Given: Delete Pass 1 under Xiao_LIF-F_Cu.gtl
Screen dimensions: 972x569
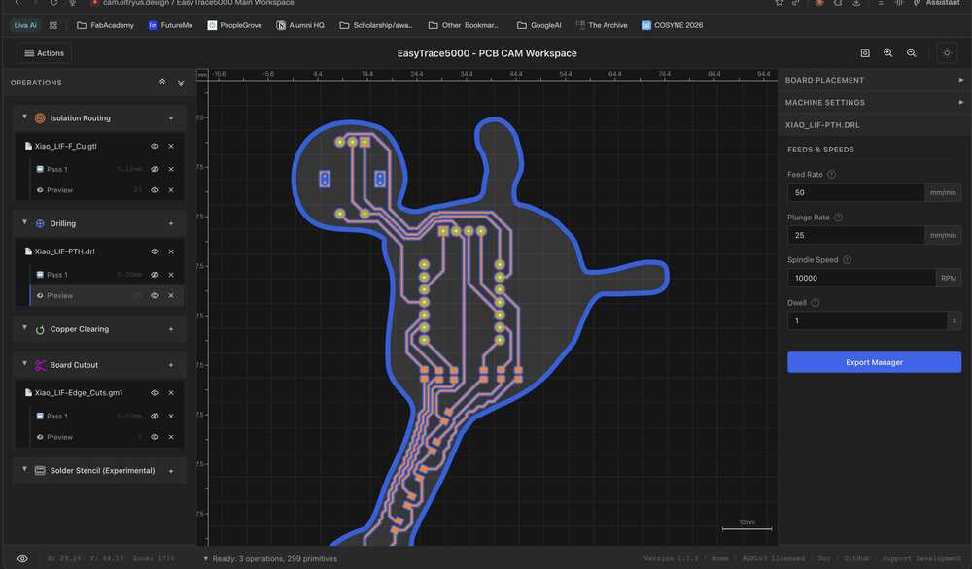Looking at the screenshot, I should tap(171, 169).
